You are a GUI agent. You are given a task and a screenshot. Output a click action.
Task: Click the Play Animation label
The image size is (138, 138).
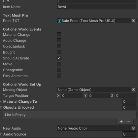(x=15, y=76)
